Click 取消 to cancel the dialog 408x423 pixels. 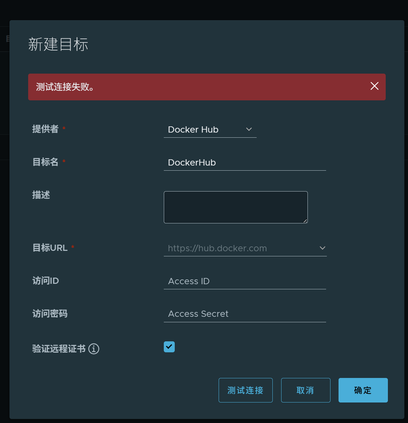point(306,390)
